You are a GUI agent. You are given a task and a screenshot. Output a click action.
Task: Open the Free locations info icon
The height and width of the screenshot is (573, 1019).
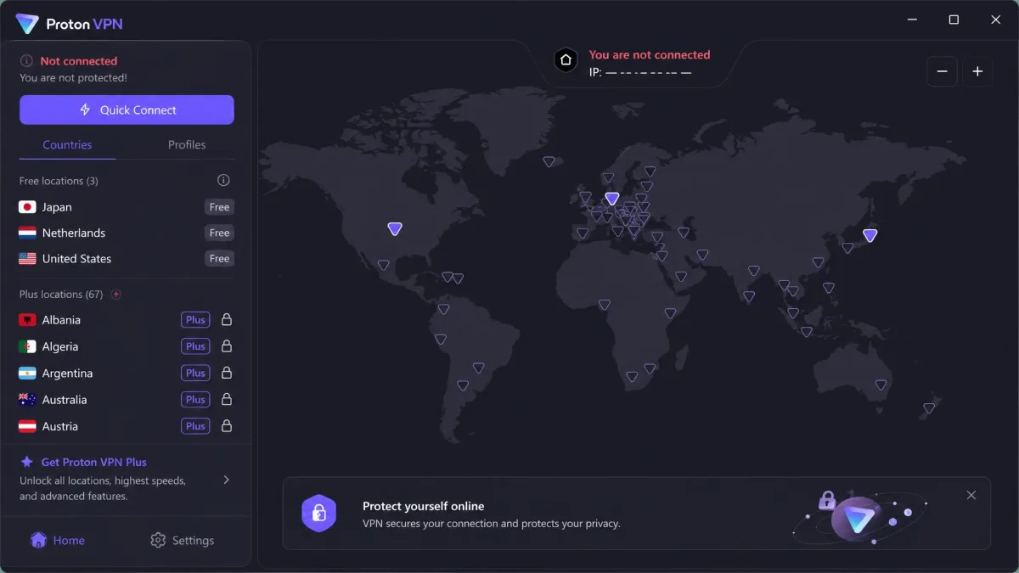223,180
